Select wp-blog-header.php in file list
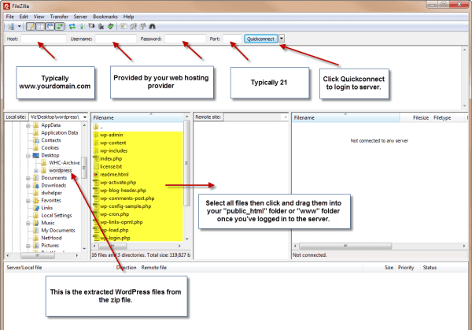Viewport: 472px width, 330px height. coord(123,191)
